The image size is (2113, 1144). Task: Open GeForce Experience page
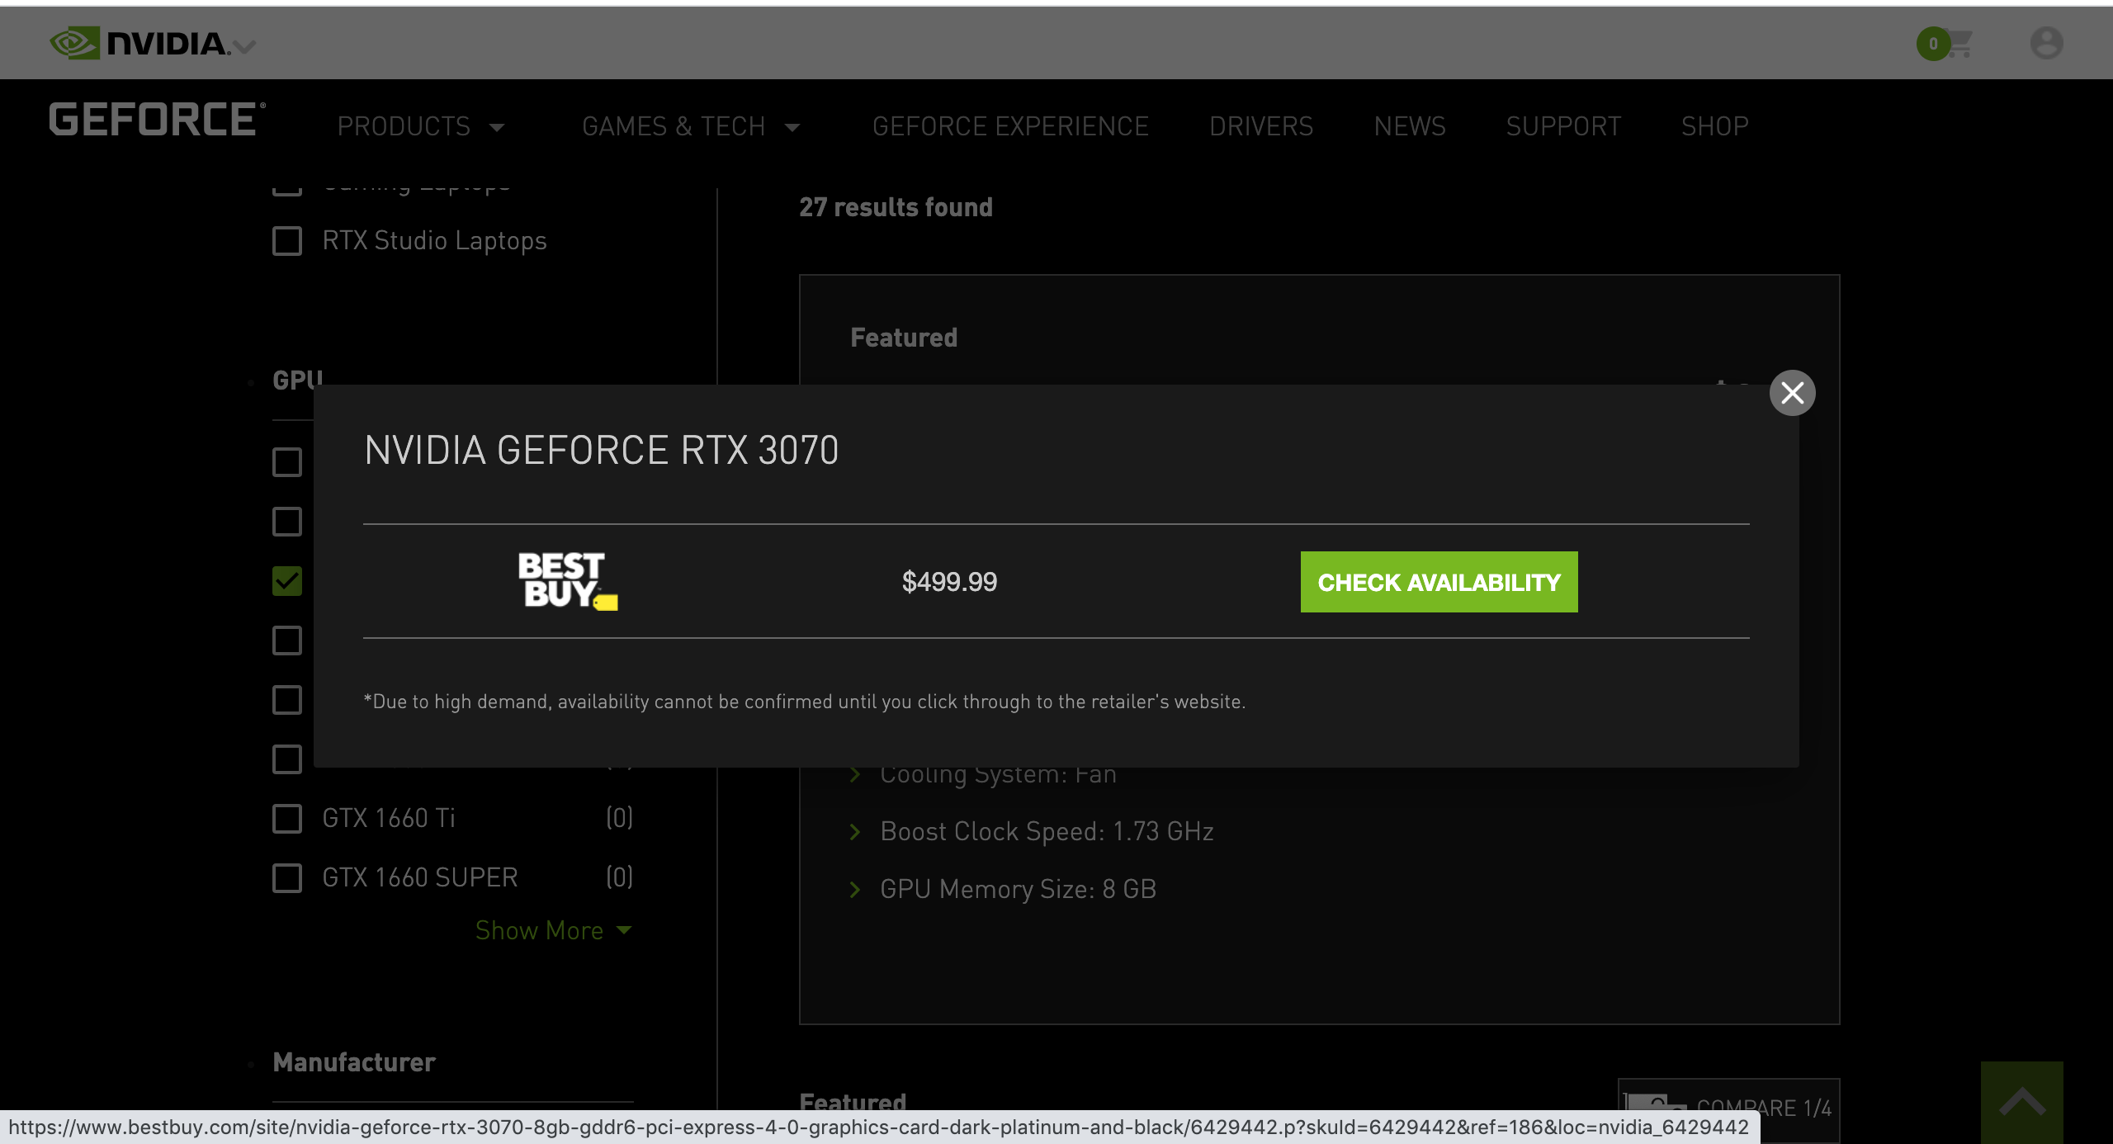[1010, 126]
